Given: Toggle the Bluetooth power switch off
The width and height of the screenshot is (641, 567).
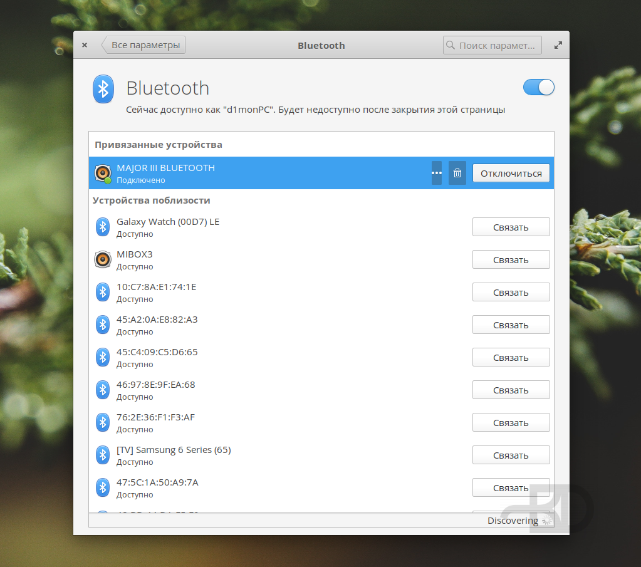Looking at the screenshot, I should [x=538, y=88].
